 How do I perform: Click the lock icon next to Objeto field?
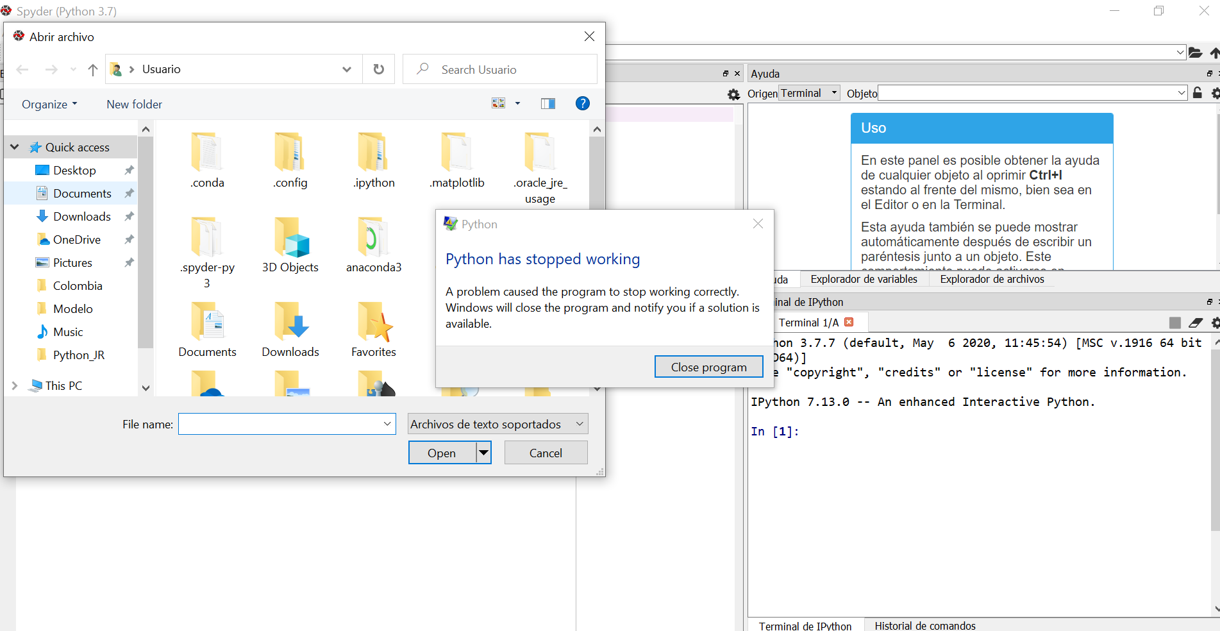[x=1198, y=93]
